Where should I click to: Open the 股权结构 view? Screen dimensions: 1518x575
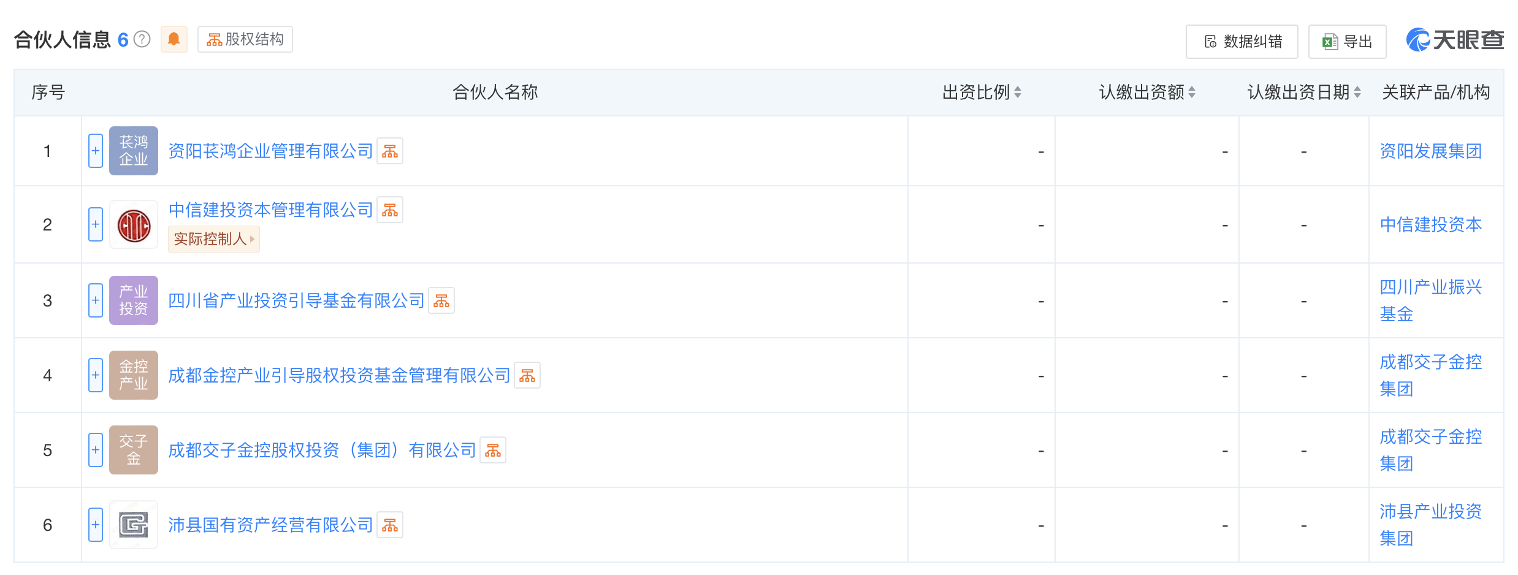[x=245, y=39]
